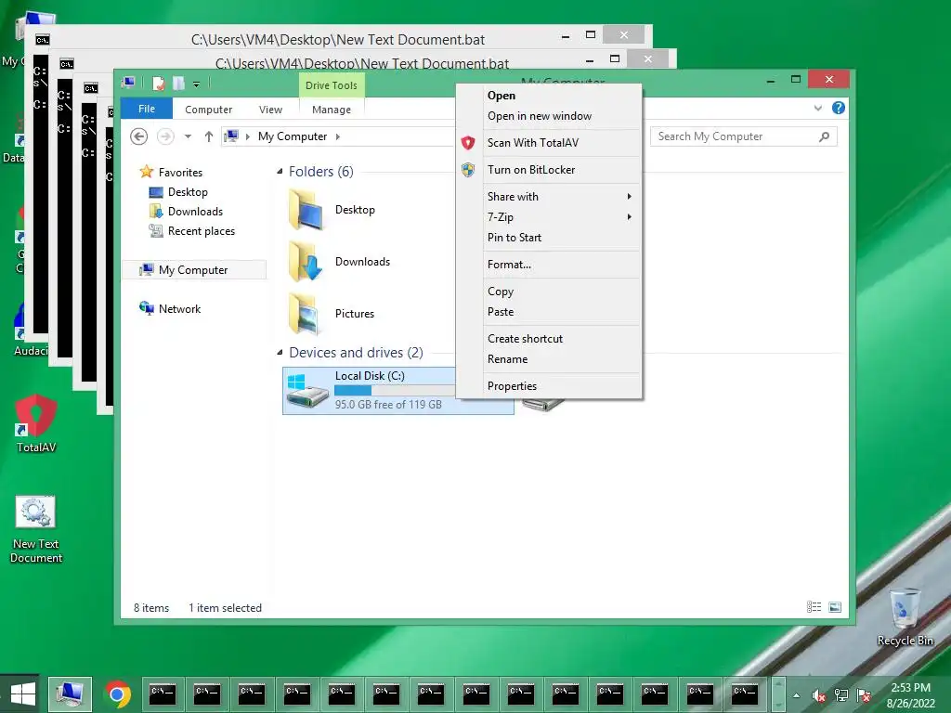Screen dimensions: 951x713
Task: Select the Local Disk (C:) drive
Action: tap(398, 391)
